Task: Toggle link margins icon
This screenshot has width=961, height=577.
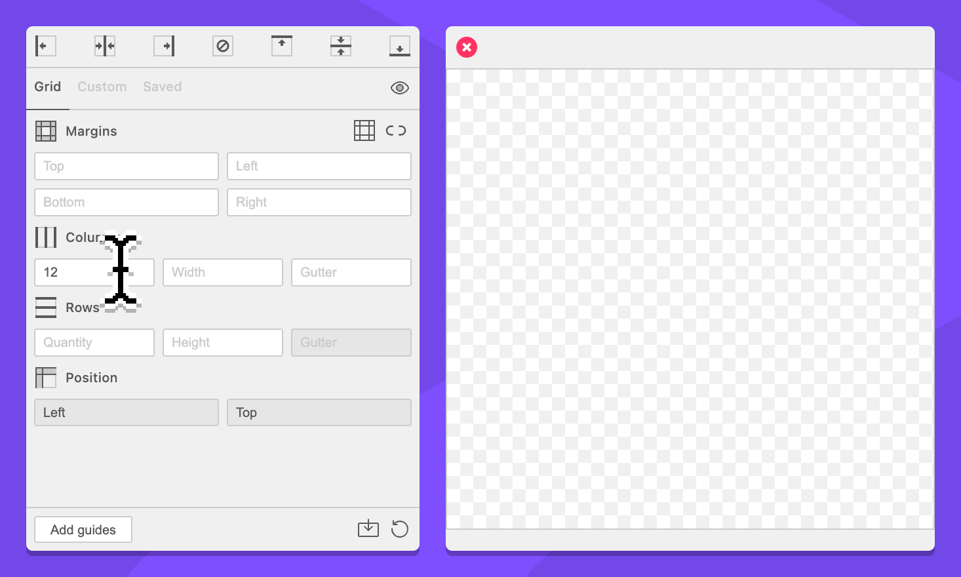Action: tap(396, 130)
